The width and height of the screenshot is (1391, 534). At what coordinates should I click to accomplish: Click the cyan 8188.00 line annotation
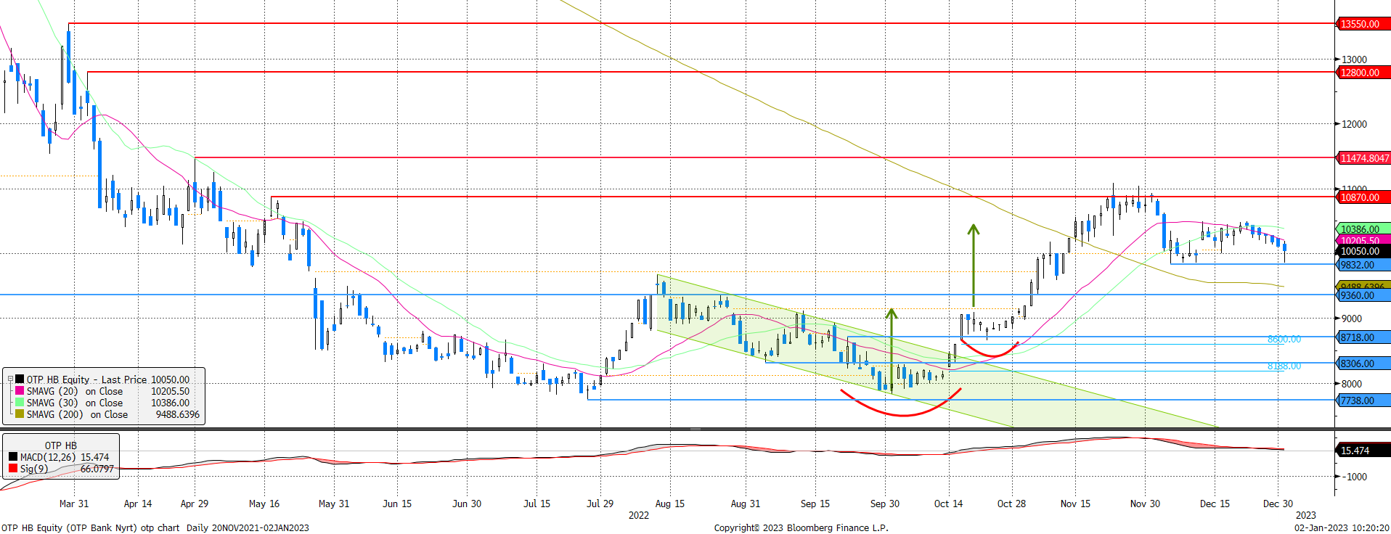pyautogui.click(x=1284, y=366)
